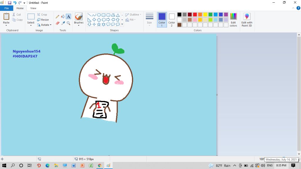Choose the Triangle shape
Screen dimensions: 301x169
click(x=118, y=15)
